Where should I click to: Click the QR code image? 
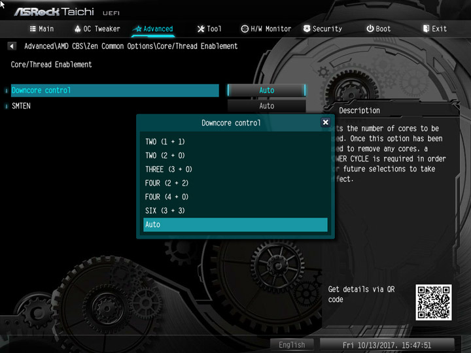pos(434,302)
